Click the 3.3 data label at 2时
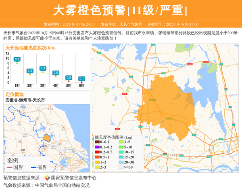Image resolution: width=242 pixels, height=190 pixels. 30,71
